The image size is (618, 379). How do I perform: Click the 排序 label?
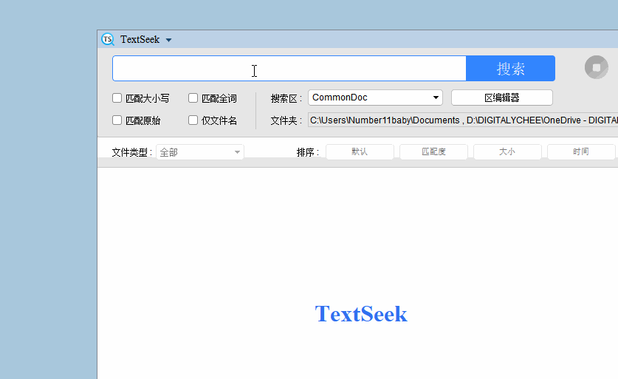pyautogui.click(x=308, y=152)
